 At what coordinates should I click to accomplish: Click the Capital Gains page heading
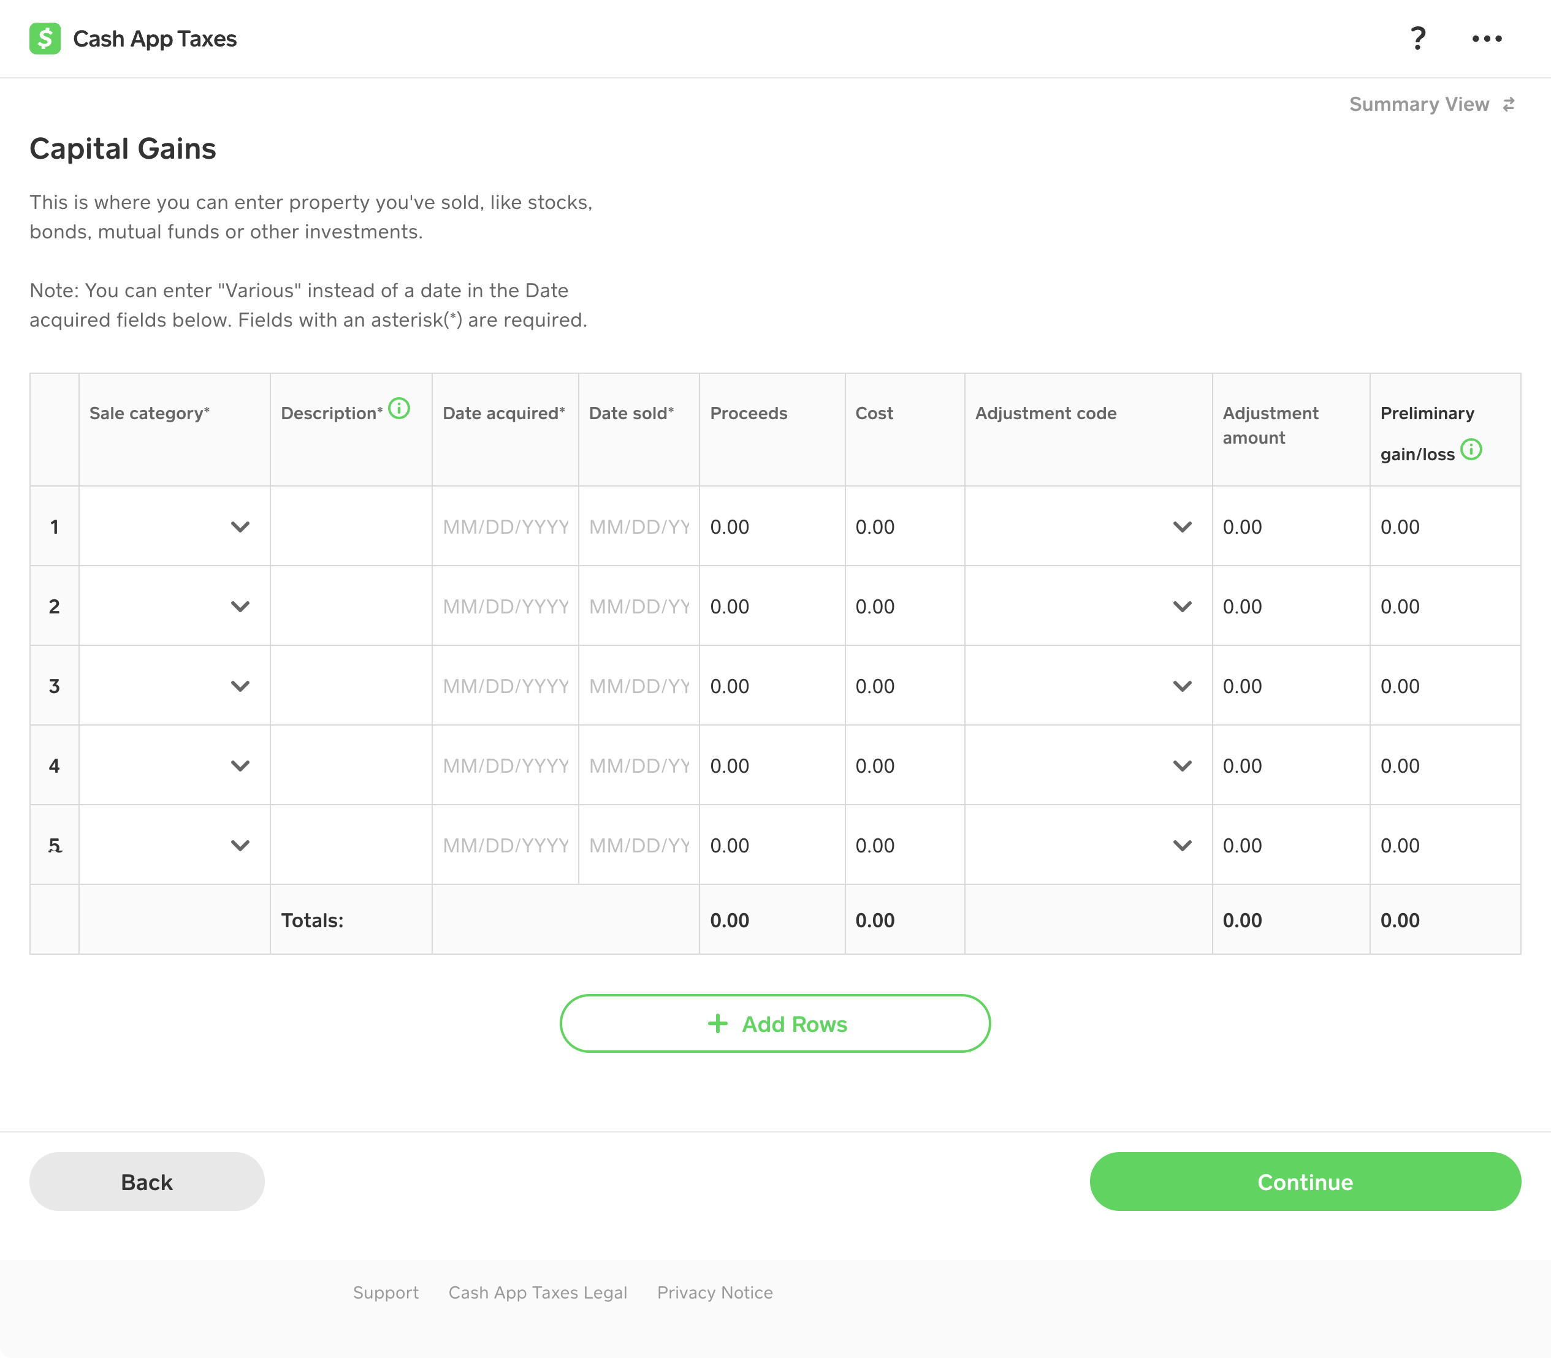(x=123, y=148)
